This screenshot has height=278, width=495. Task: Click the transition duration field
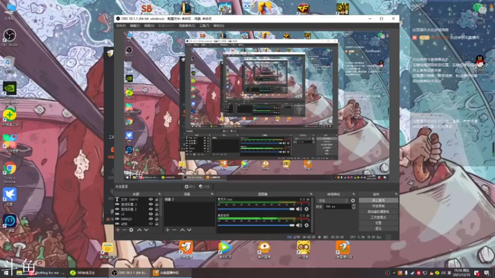pos(338,206)
